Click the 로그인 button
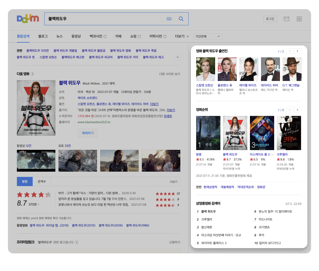Viewport: 319px width, 271px height. [x=270, y=19]
